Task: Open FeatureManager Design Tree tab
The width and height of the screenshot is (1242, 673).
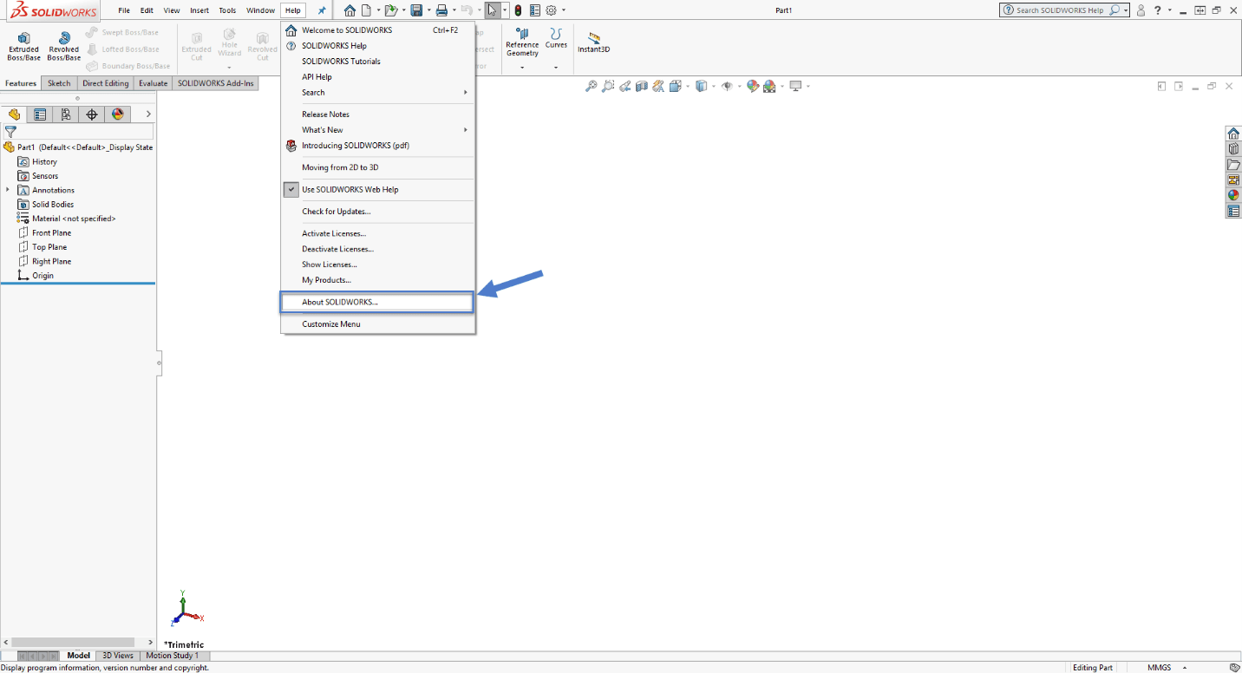Action: tap(14, 114)
